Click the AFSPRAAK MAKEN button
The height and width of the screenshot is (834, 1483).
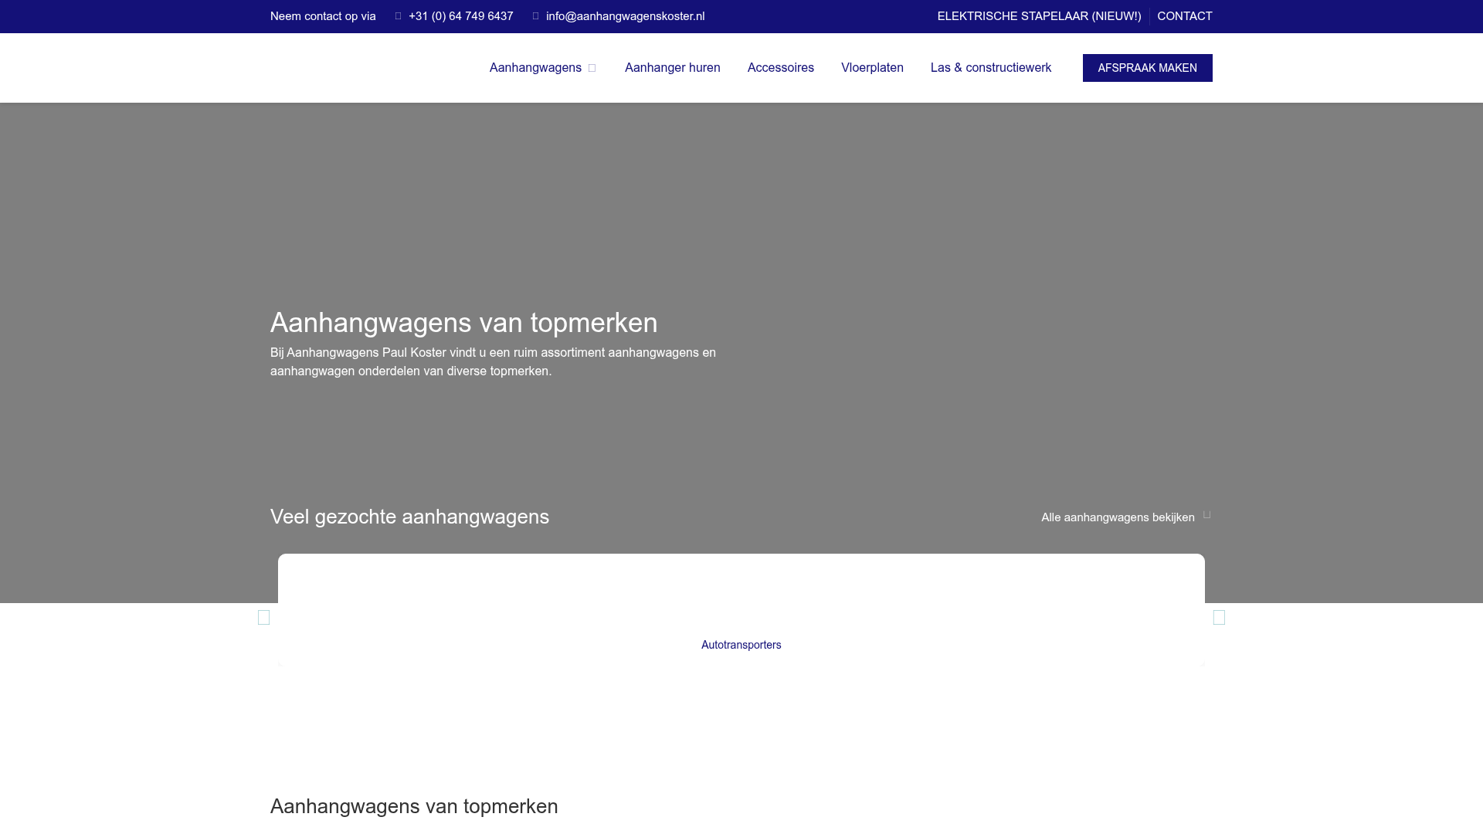click(1147, 68)
